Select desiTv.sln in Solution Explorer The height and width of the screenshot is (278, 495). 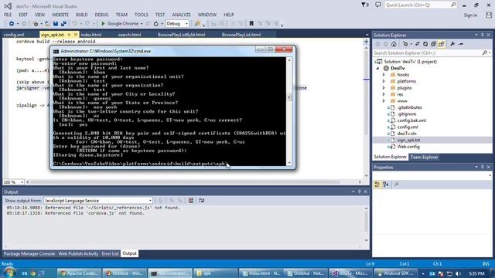click(x=407, y=134)
